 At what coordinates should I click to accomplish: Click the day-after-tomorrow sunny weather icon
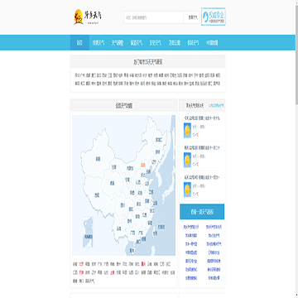[x=187, y=190]
